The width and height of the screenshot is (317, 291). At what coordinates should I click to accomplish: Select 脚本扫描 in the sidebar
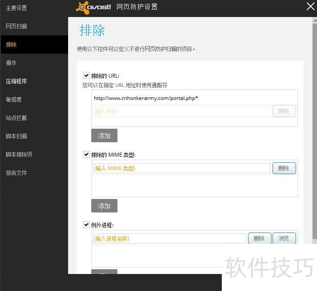pyautogui.click(x=16, y=136)
